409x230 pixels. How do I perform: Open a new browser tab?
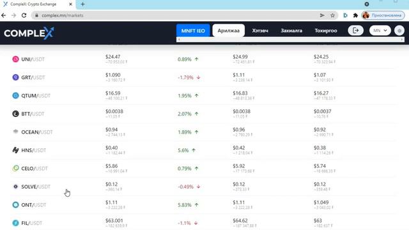click(x=82, y=4)
